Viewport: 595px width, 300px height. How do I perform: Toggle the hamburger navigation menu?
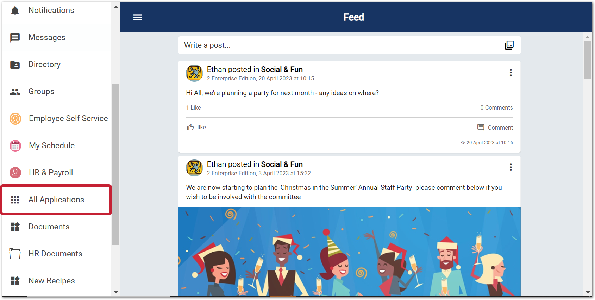pyautogui.click(x=137, y=17)
